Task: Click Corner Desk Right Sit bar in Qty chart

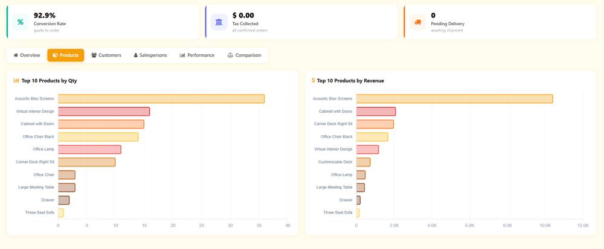Action: click(x=86, y=162)
